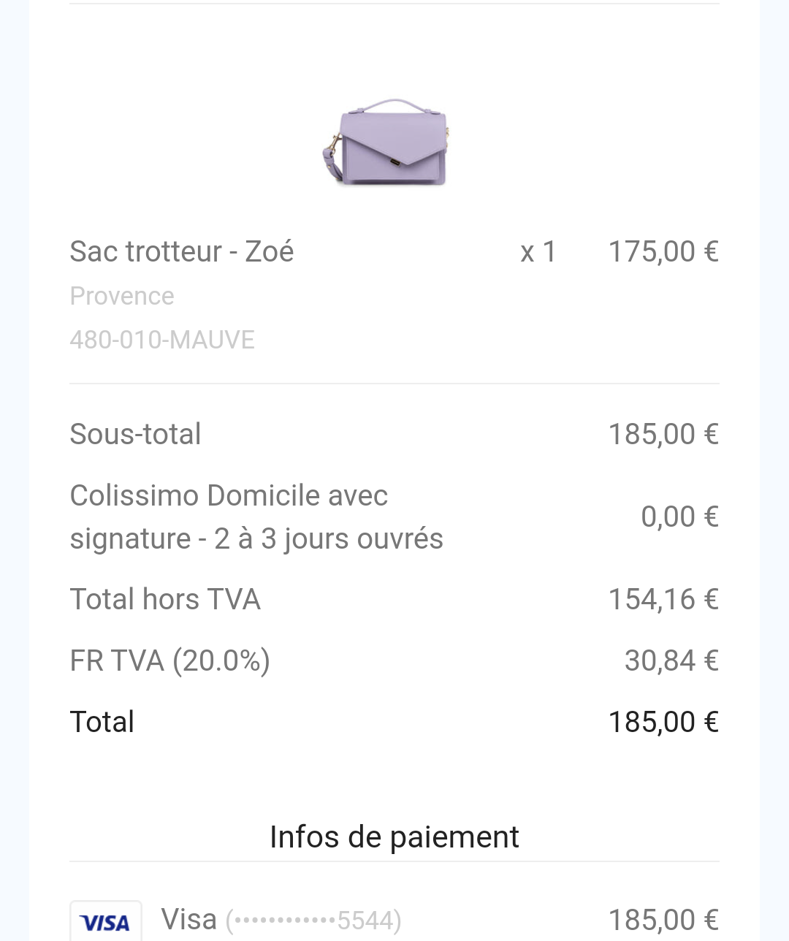789x941 pixels.
Task: Click the FR TVA (20.0%) label
Action: [x=170, y=660]
